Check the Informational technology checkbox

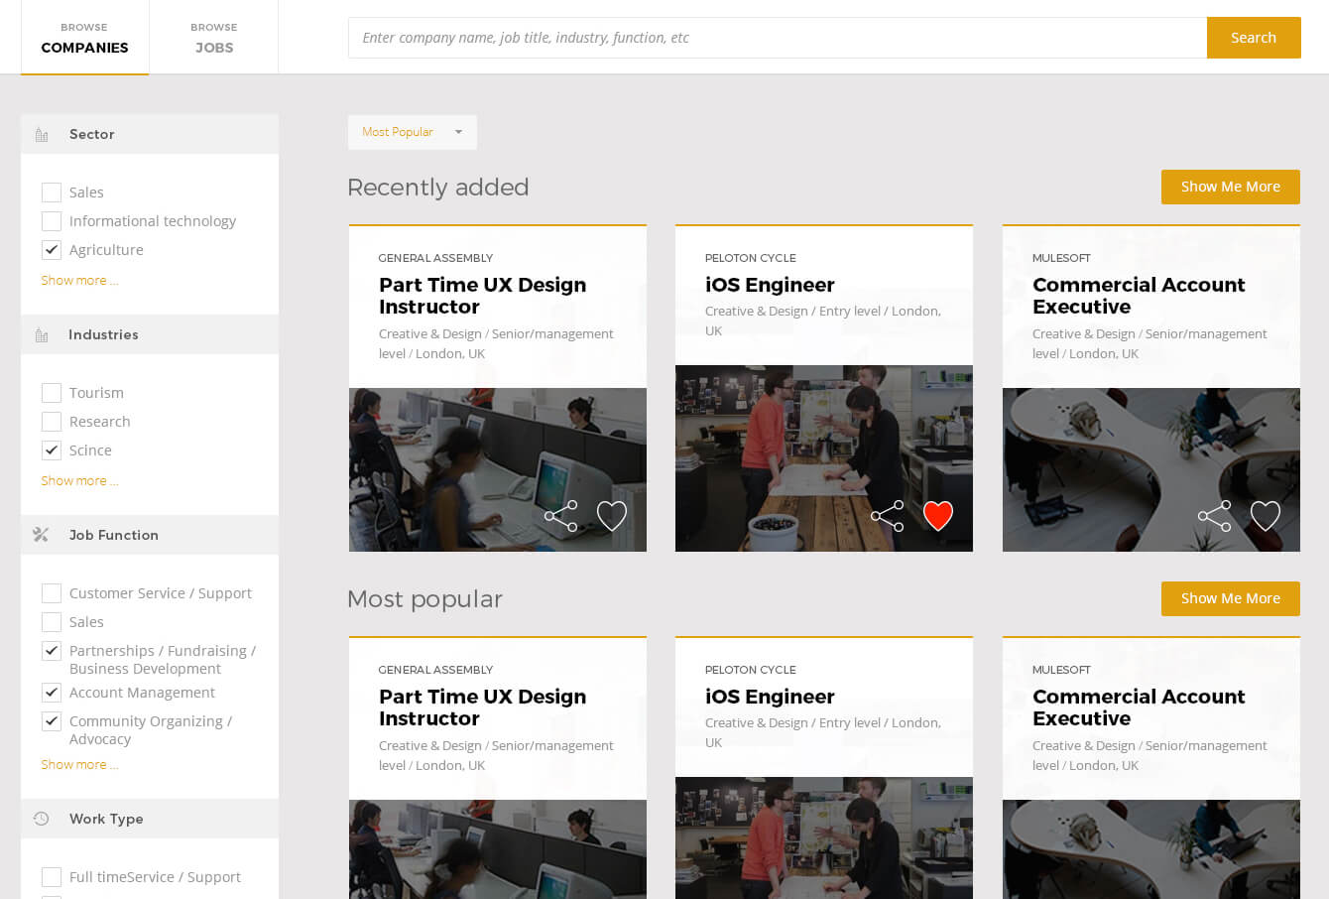(52, 221)
